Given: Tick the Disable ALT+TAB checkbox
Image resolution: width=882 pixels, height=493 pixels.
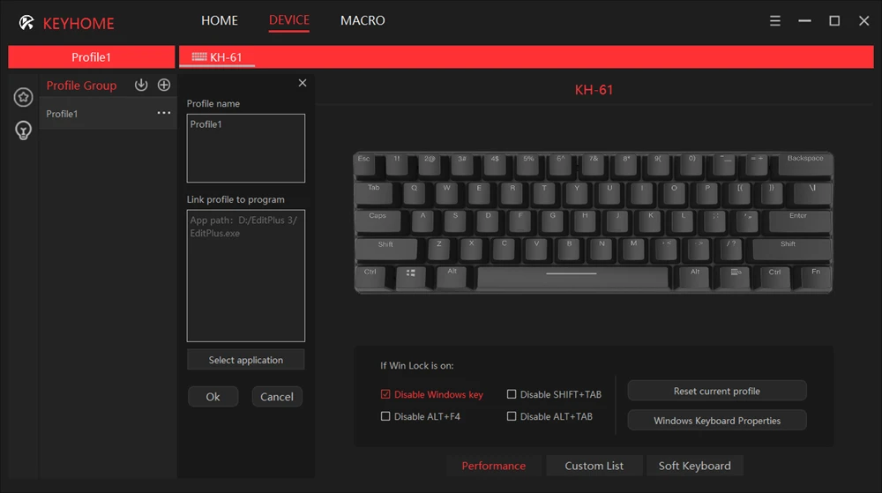Looking at the screenshot, I should [512, 416].
